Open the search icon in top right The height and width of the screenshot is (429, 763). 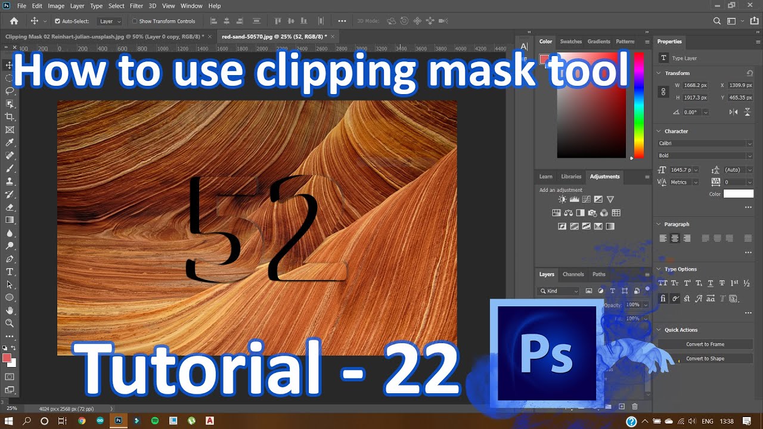tap(717, 21)
